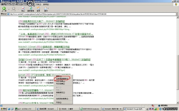Switch to 'Mobile01 我的文章' taskbar button
This screenshot has height=111, width=179.
pyautogui.click(x=112, y=109)
